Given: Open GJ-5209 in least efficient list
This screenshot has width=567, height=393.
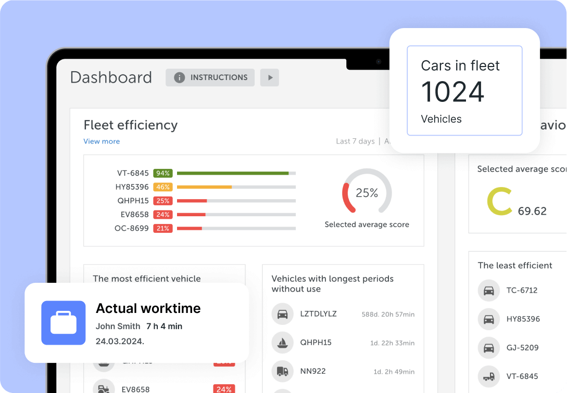Looking at the screenshot, I should [x=523, y=348].
